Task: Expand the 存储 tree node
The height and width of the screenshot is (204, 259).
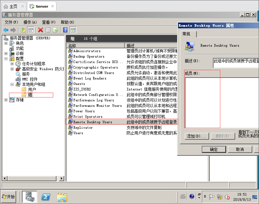Action: [6, 100]
